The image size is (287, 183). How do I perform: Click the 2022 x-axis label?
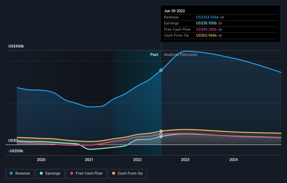[137, 160]
